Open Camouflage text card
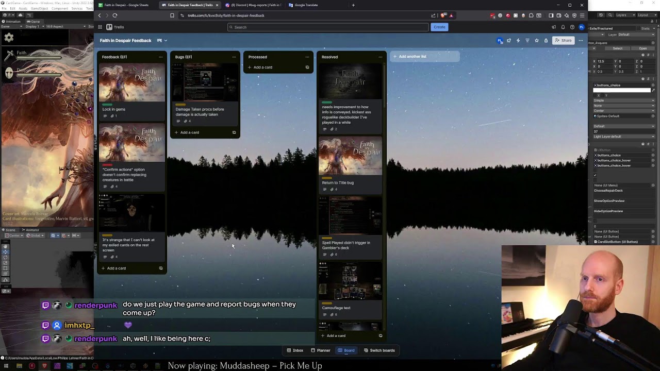Image resolution: width=660 pixels, height=371 pixels. [351, 290]
